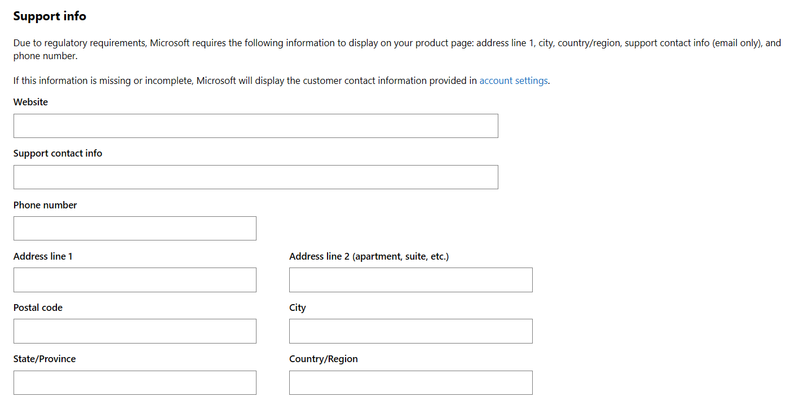The height and width of the screenshot is (401, 787).
Task: Focus the State/Province text box
Action: (135, 382)
